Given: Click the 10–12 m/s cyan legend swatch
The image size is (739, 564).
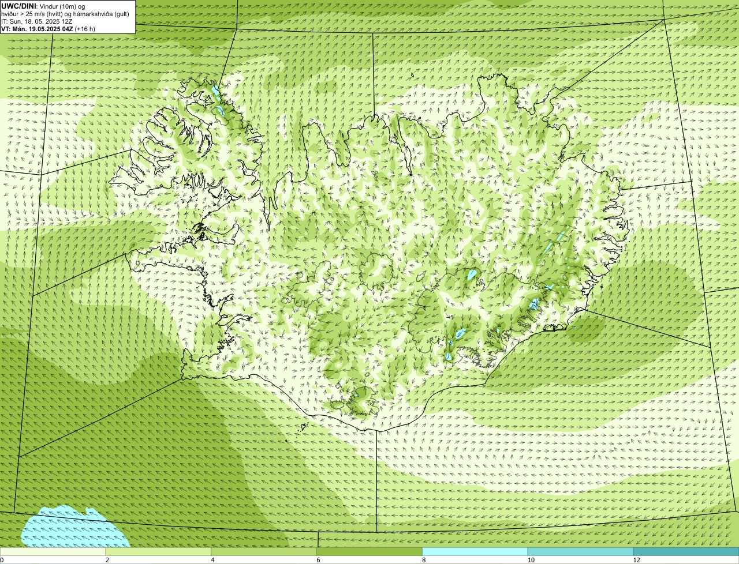Looking at the screenshot, I should point(581,552).
